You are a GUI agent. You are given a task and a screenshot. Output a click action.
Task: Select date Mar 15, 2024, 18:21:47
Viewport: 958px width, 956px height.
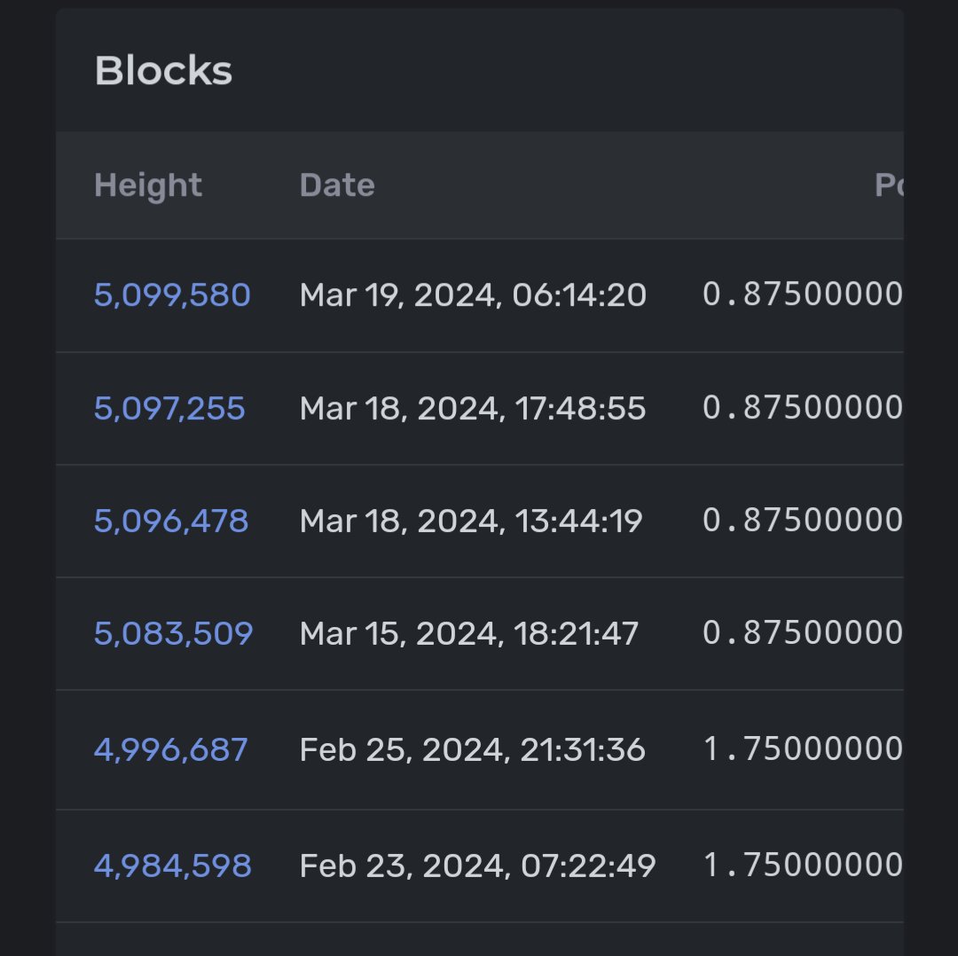pyautogui.click(x=469, y=633)
